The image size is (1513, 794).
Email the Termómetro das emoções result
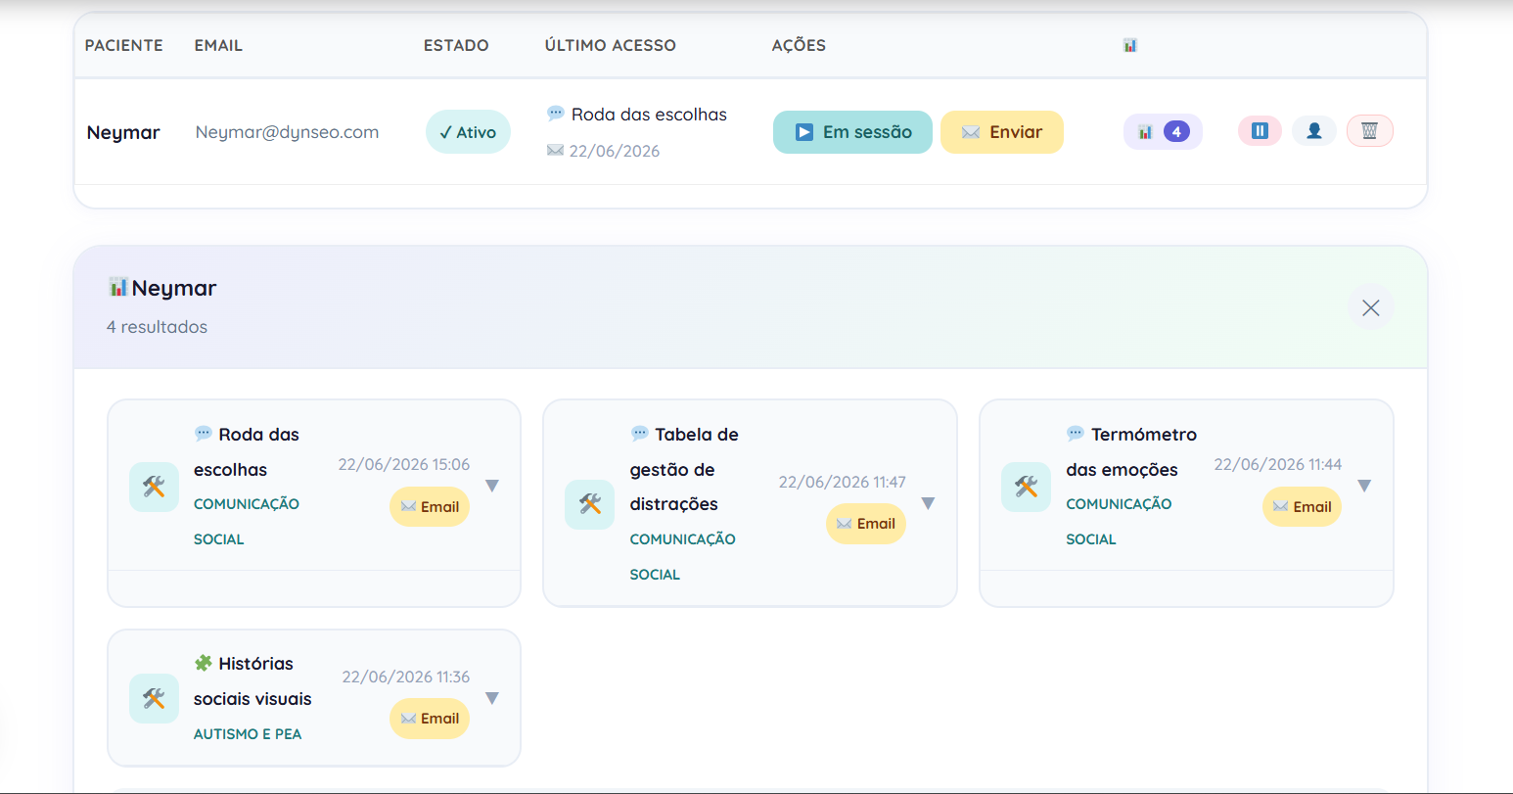(1302, 507)
